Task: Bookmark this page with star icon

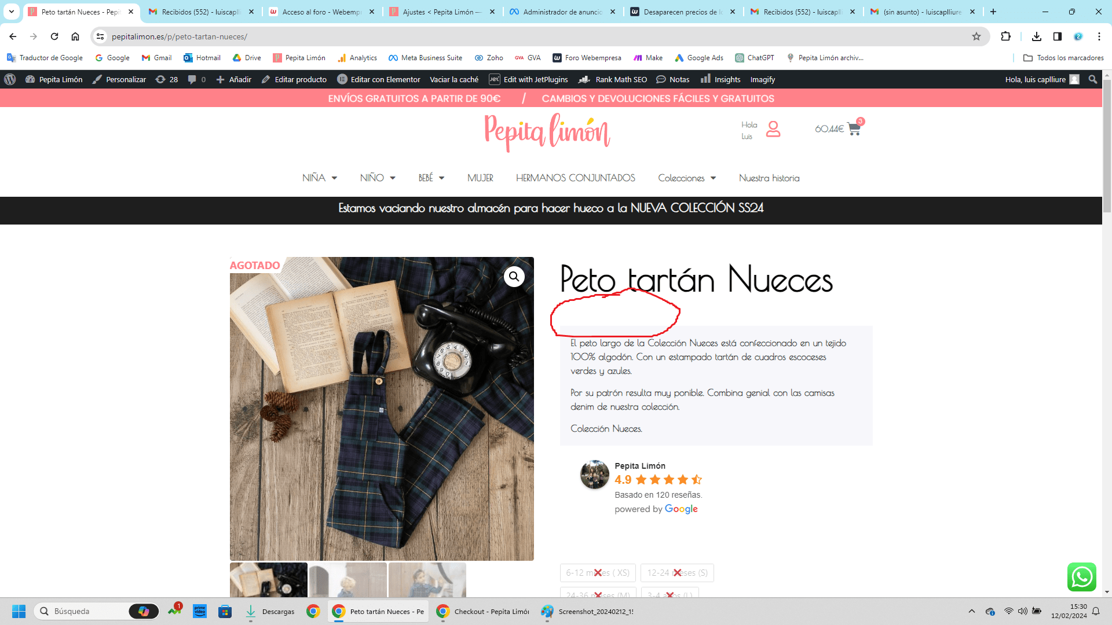Action: tap(976, 36)
